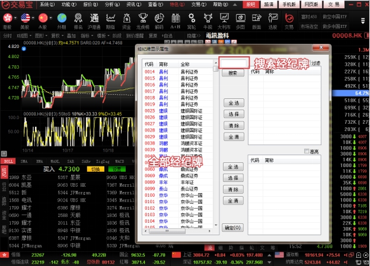370x266 pixels.
Task: Click the 搜索 search button in dialog
Action: pyautogui.click(x=232, y=73)
